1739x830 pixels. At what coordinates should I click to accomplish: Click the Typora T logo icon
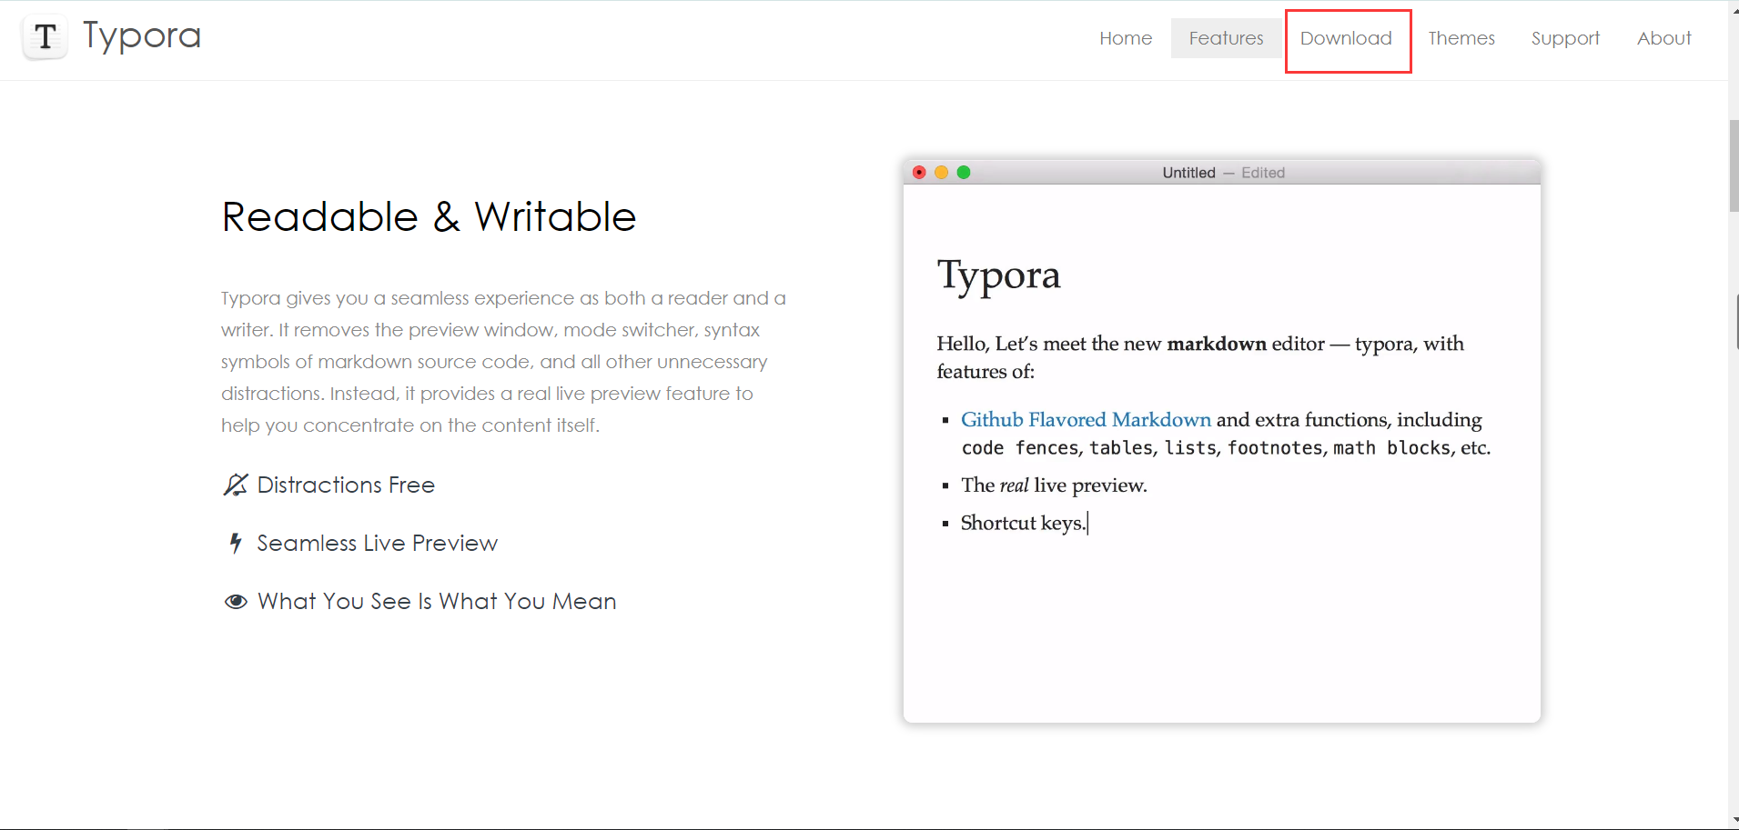[45, 37]
